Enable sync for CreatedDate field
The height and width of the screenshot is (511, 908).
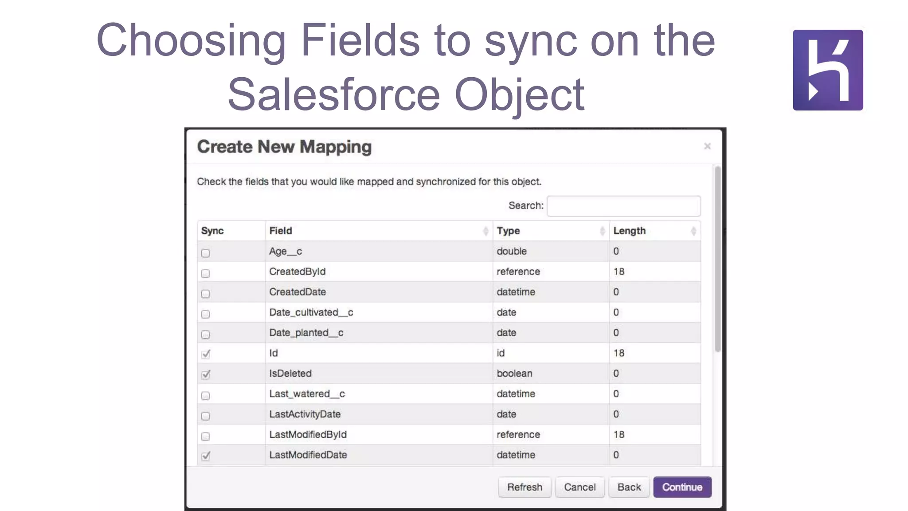click(205, 294)
